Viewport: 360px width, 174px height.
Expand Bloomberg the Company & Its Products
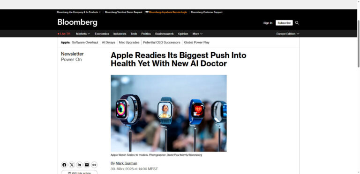click(x=79, y=12)
